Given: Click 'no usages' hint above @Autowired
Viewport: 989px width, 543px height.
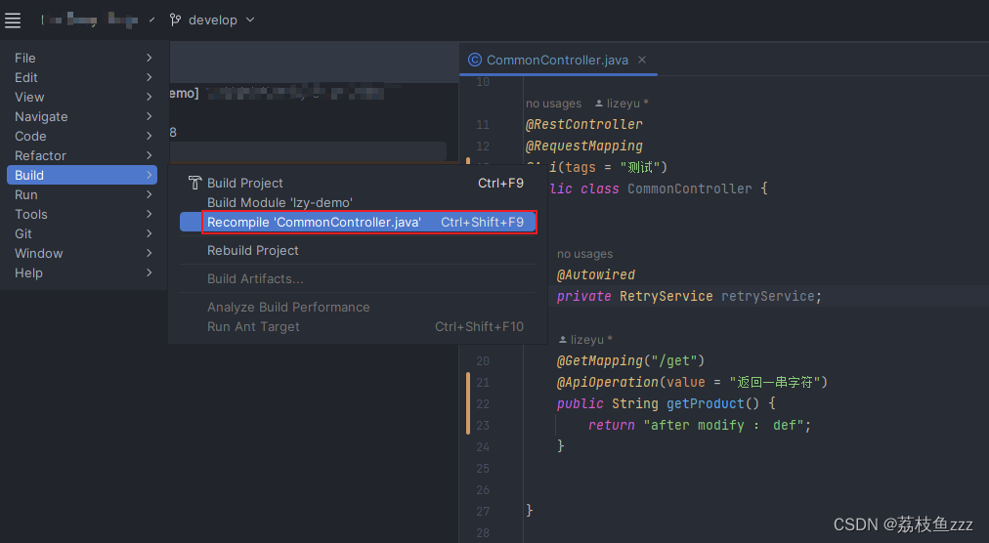Looking at the screenshot, I should (584, 254).
